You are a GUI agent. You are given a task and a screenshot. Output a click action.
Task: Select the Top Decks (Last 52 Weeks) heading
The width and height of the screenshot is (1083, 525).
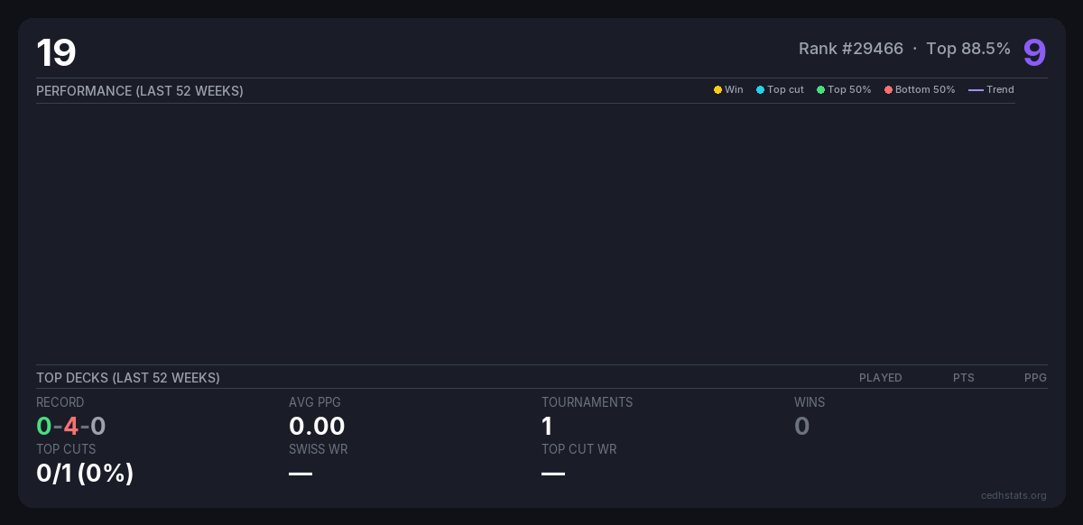pyautogui.click(x=128, y=378)
